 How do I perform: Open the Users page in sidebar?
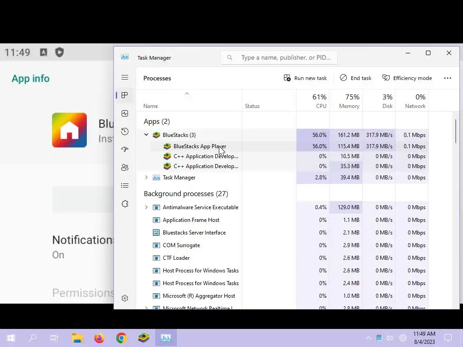click(x=125, y=167)
